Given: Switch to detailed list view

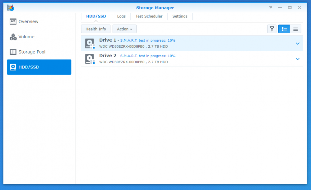Looking at the screenshot, I should 284,29.
